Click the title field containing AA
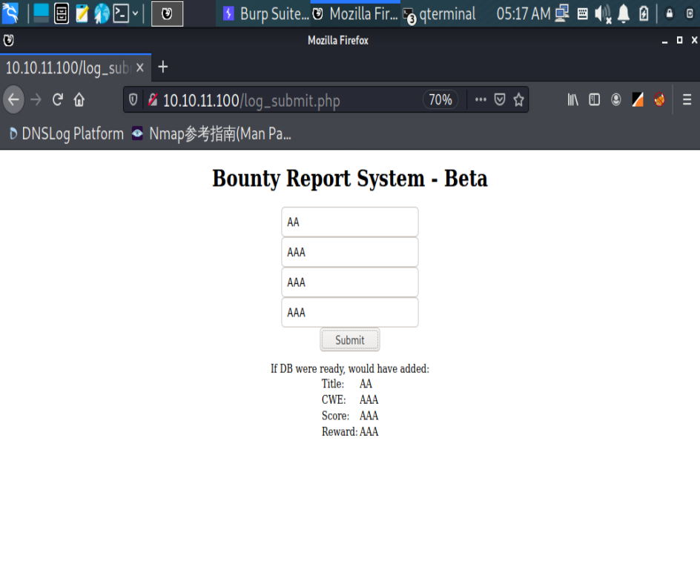The height and width of the screenshot is (575, 700). [x=350, y=222]
